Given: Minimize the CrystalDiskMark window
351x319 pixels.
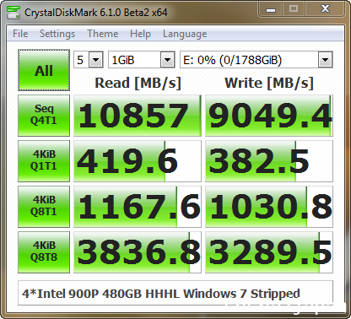Looking at the screenshot, I should pyautogui.click(x=271, y=9).
